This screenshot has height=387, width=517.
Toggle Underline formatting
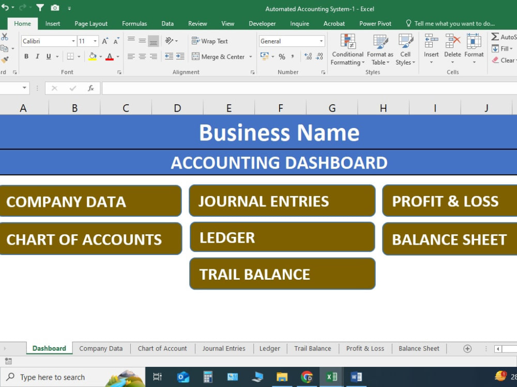coord(49,57)
